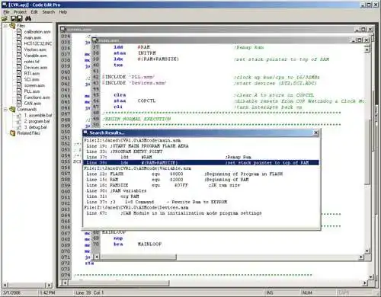Open the Project menu
Viewport: 381px width, 297px height.
[20, 12]
